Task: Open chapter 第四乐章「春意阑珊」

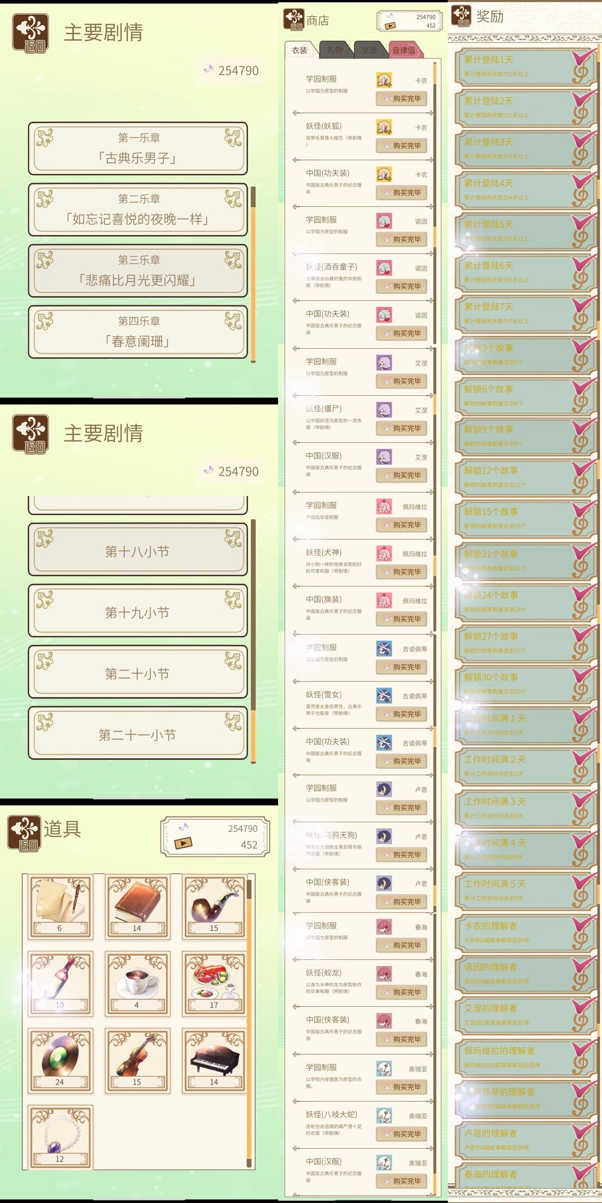Action: pyautogui.click(x=138, y=332)
